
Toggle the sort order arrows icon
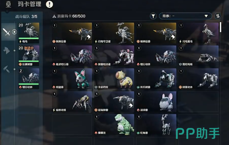click(x=218, y=16)
